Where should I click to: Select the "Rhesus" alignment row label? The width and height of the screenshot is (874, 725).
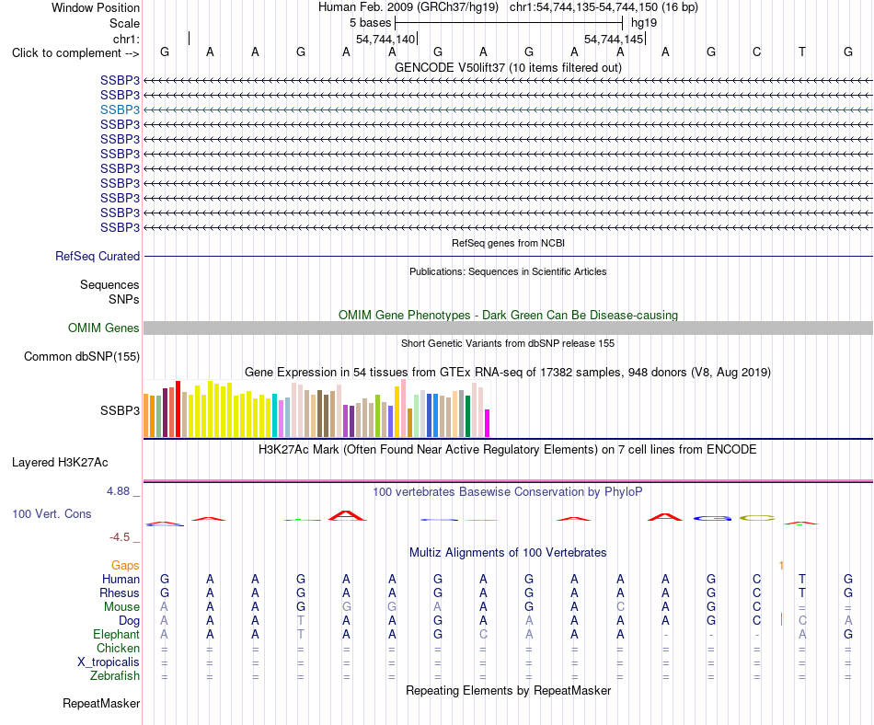(x=120, y=593)
